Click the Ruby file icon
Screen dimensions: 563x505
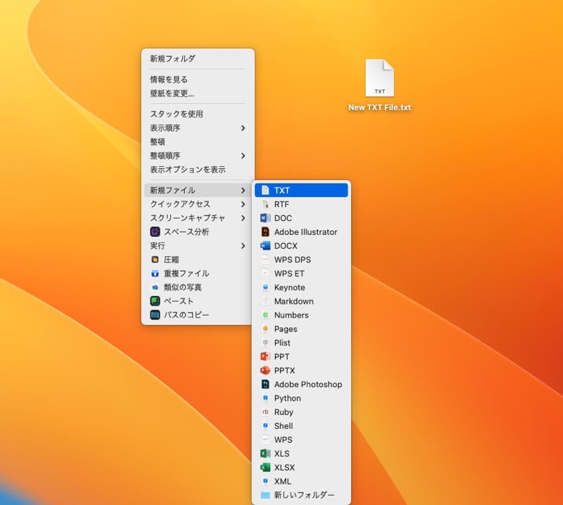click(266, 412)
